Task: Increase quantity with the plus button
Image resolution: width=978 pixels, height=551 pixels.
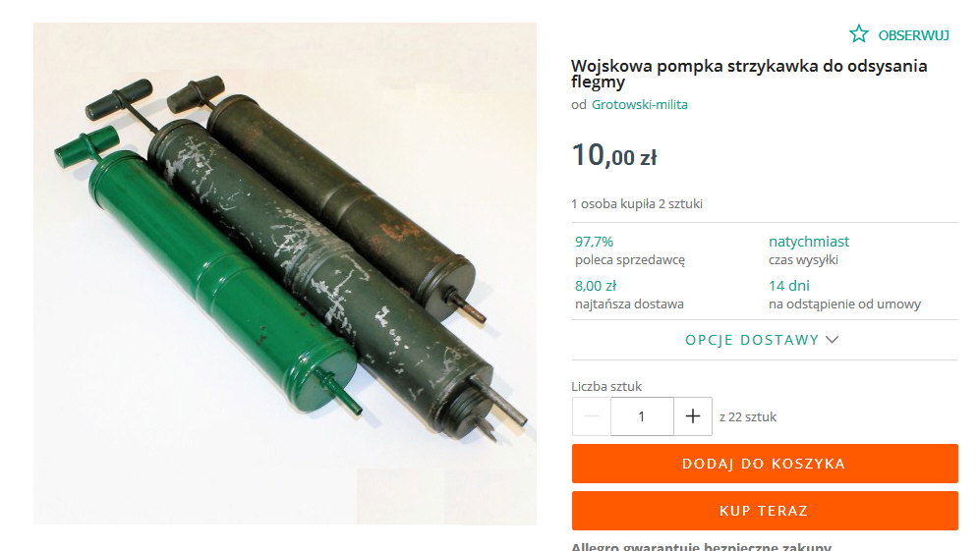Action: tap(693, 416)
